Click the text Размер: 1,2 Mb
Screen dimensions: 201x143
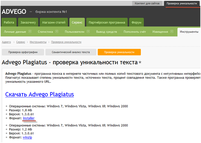[20, 130]
